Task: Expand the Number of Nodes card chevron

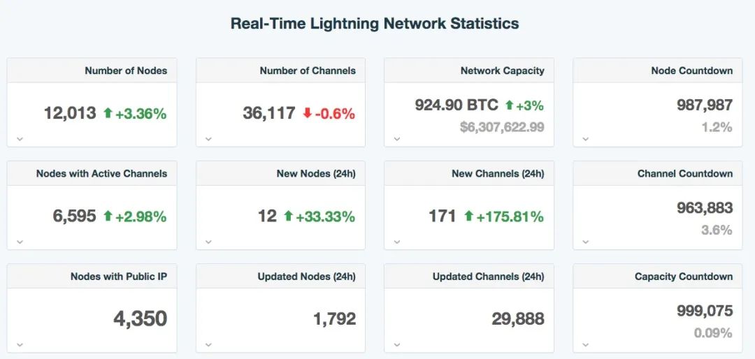Action: 20,138
